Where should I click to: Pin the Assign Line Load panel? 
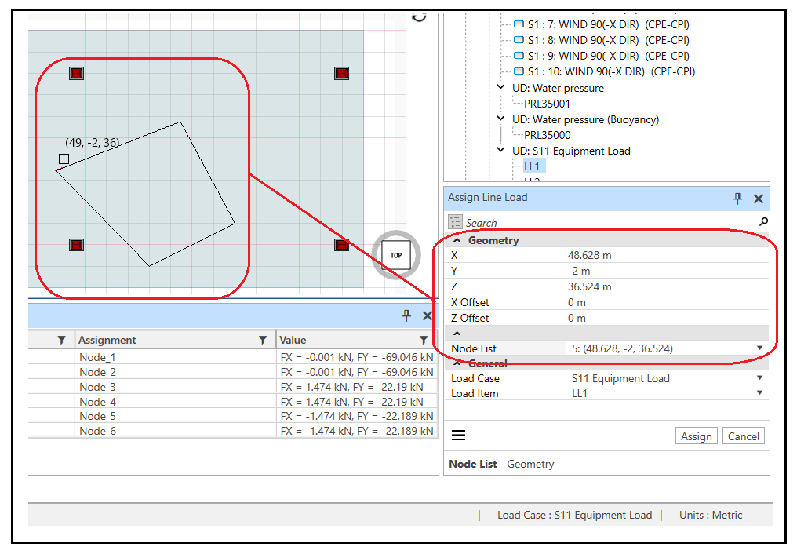(737, 199)
